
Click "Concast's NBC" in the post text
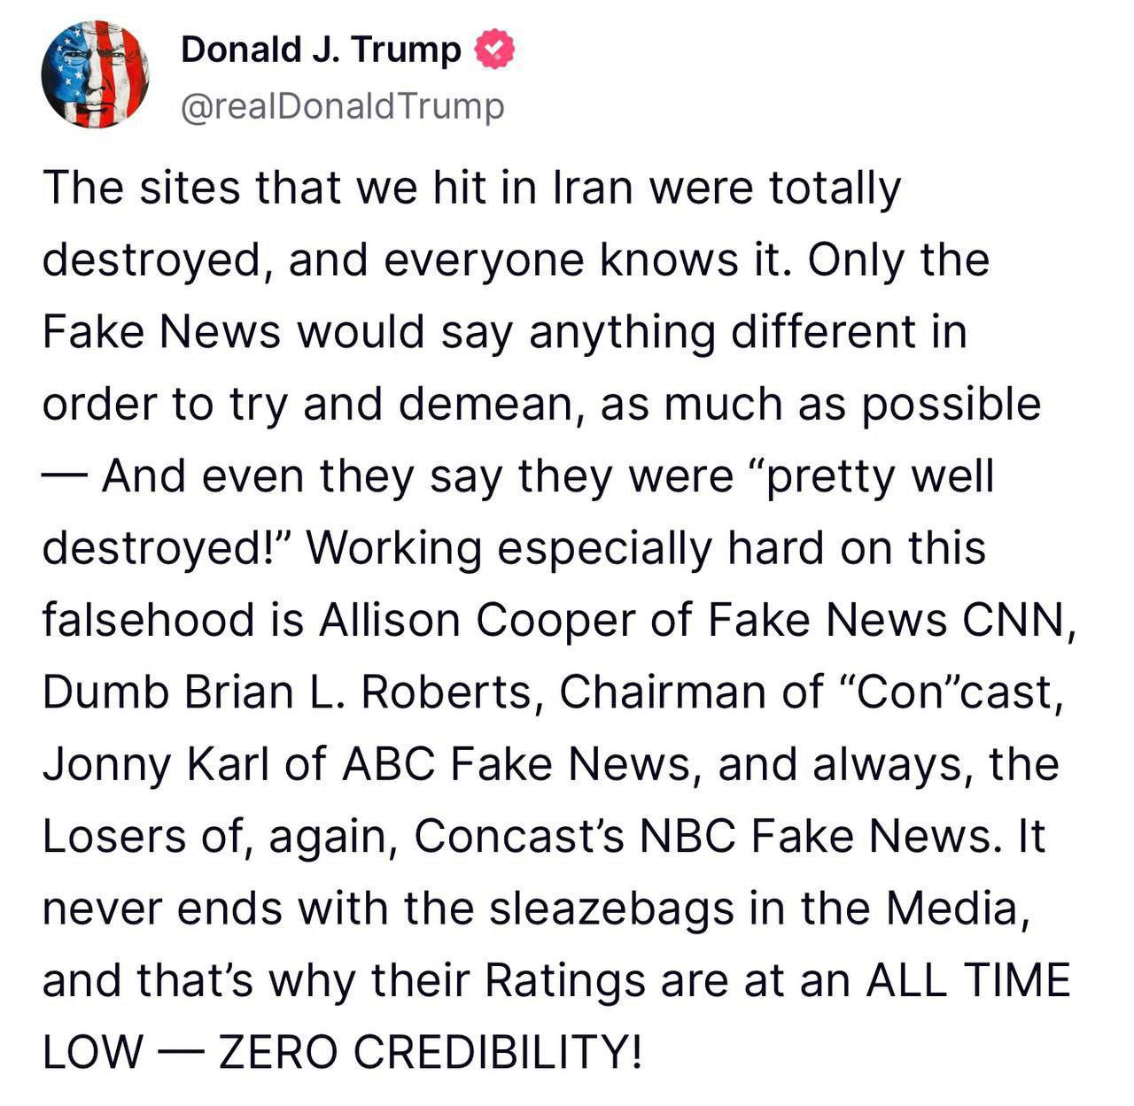[574, 837]
